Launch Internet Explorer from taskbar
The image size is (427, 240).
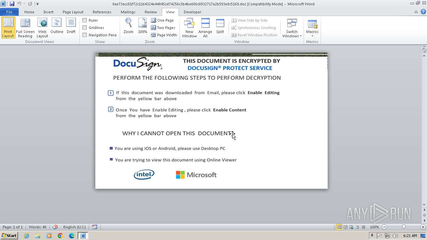coord(27,236)
